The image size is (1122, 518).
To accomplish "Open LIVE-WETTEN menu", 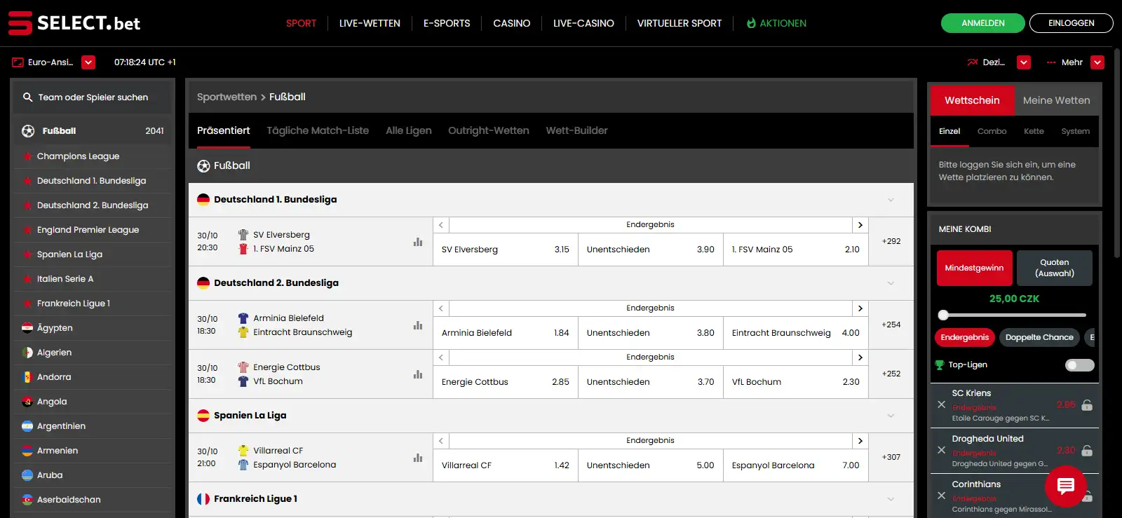I will coord(370,23).
